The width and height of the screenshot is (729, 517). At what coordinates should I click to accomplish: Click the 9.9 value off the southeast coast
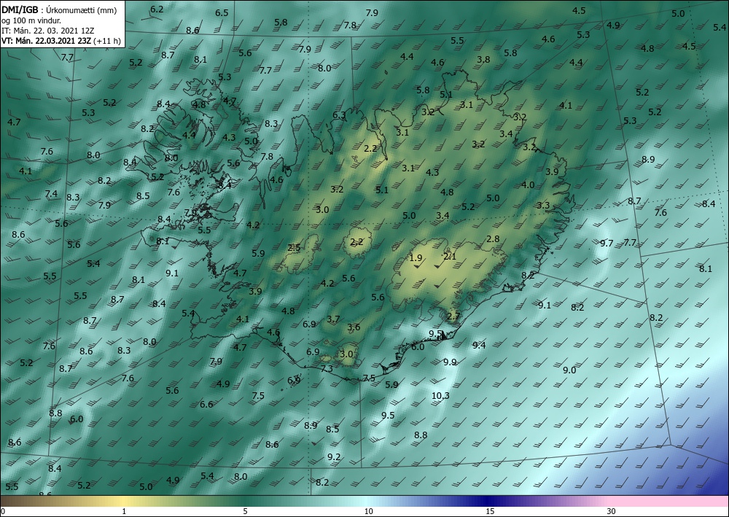[450, 362]
